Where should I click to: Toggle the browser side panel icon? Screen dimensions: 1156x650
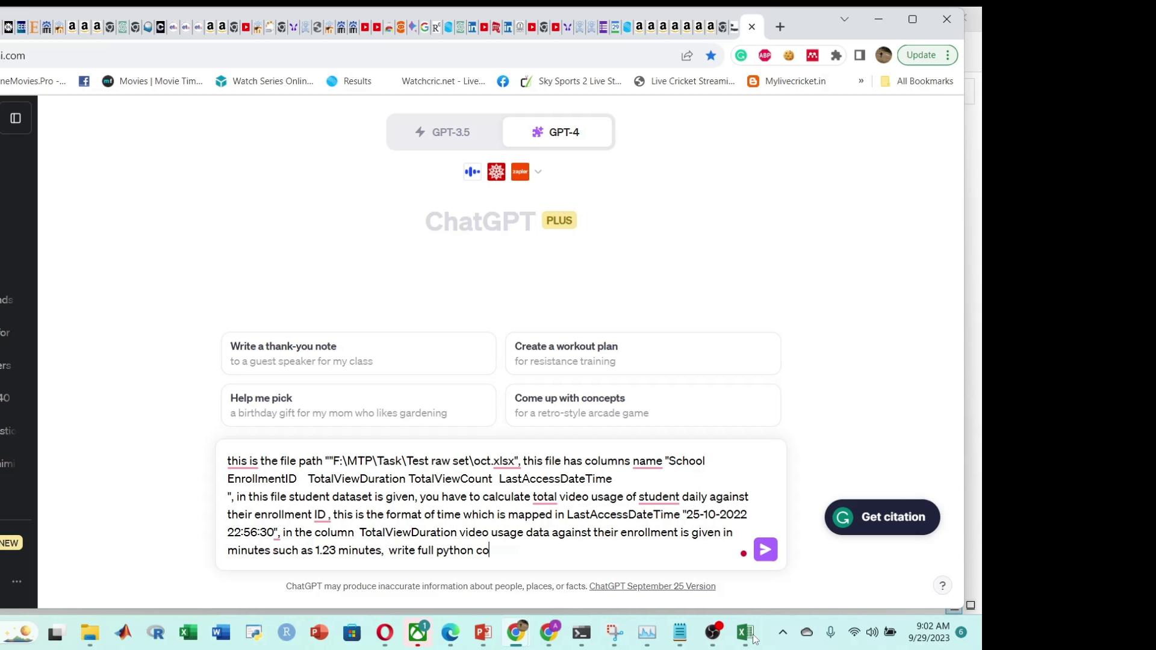click(860, 55)
